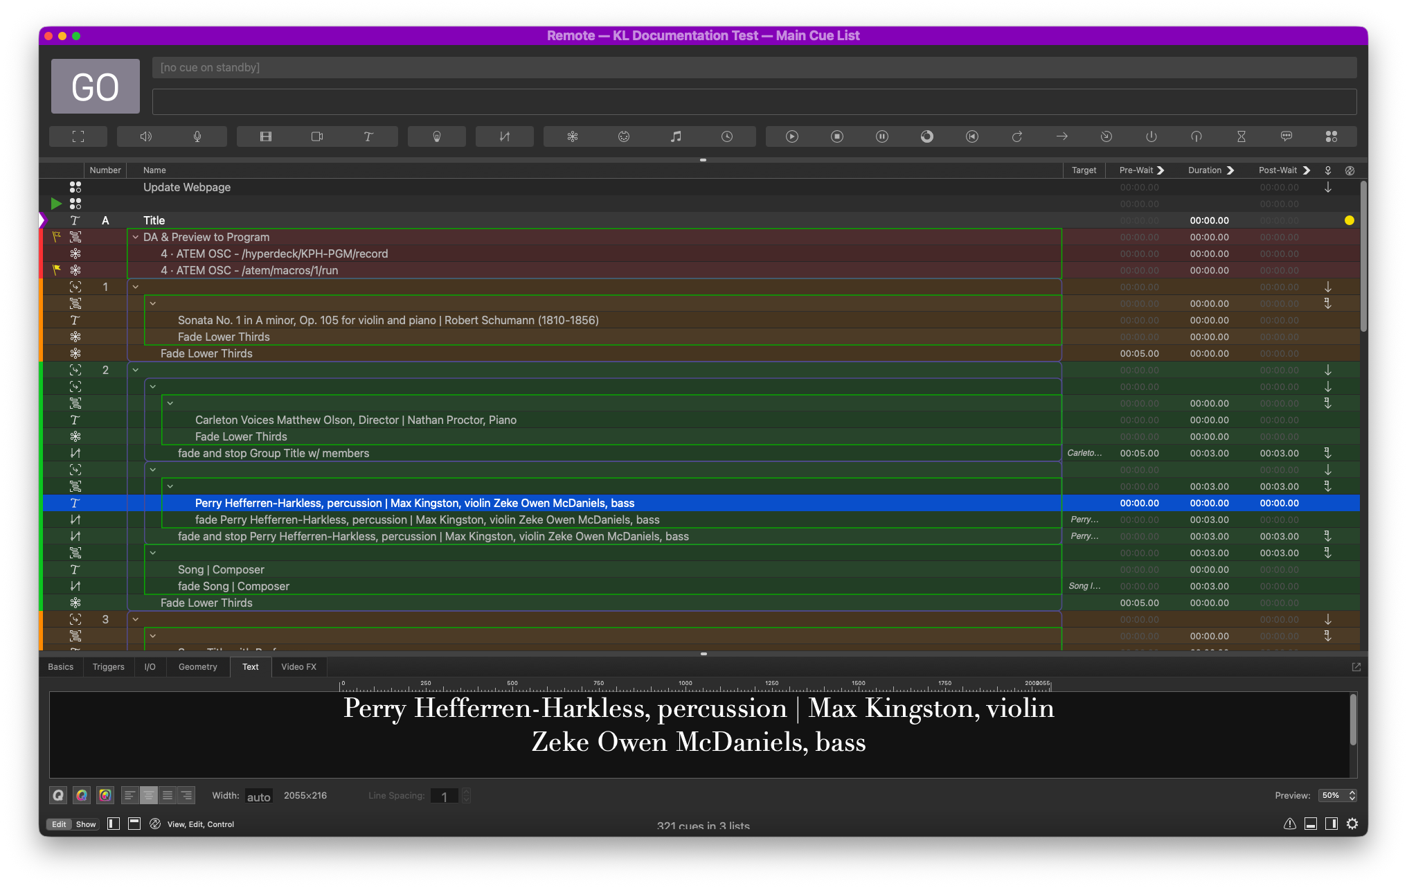Open the warnings triangle in status bar
The height and width of the screenshot is (888, 1407).
[1290, 824]
